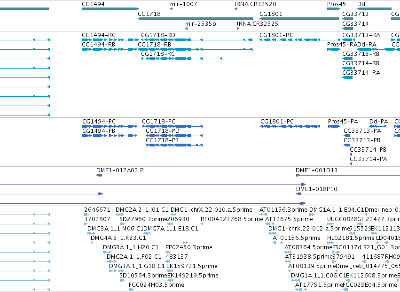Click the AT01156.3prime EST
Image resolution: width=400 pixels, height=292 pixels.
point(263,215)
